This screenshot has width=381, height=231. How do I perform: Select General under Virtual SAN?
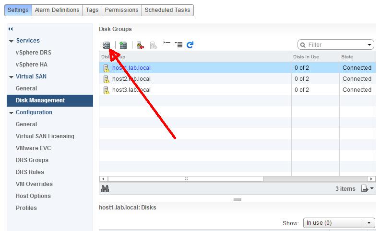click(x=26, y=88)
